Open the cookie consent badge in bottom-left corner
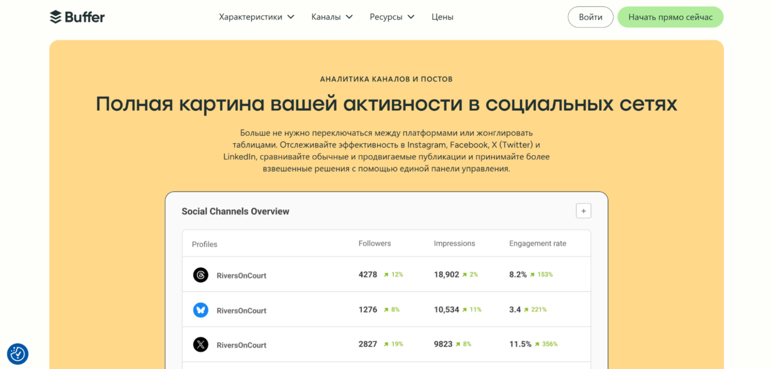The height and width of the screenshot is (369, 771). [x=18, y=354]
